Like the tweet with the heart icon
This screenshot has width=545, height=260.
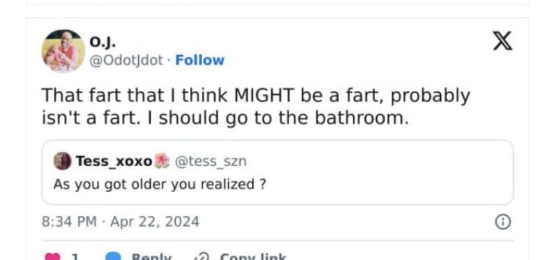pyautogui.click(x=52, y=257)
